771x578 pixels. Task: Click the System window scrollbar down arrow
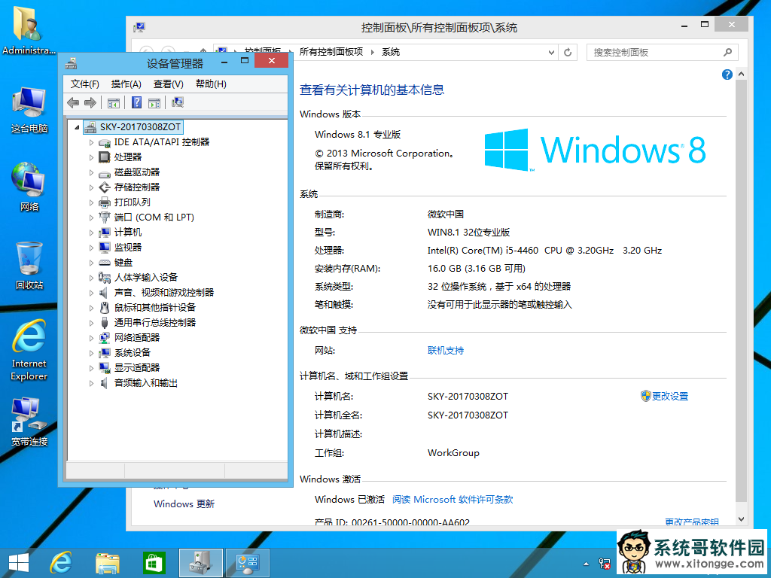pos(741,519)
